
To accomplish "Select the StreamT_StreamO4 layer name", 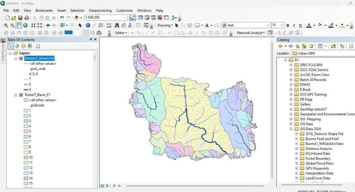I will 39,58.
